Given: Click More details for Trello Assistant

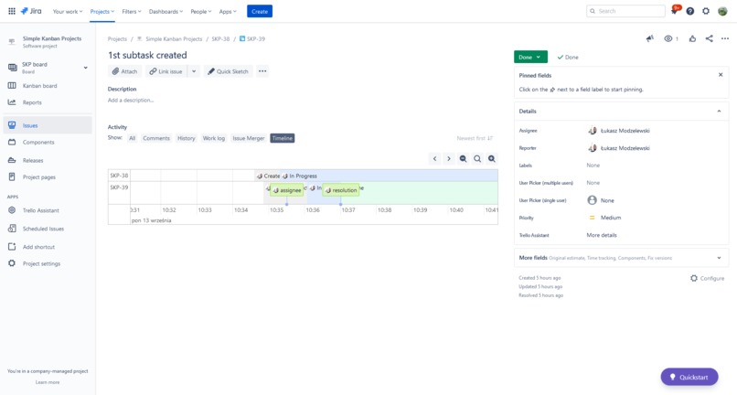Looking at the screenshot, I should pos(602,235).
